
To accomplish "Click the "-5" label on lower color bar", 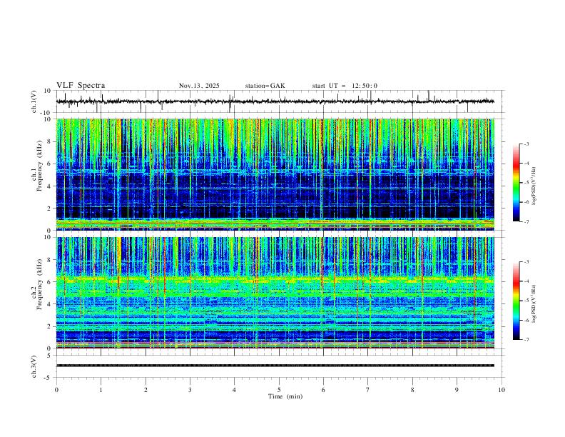I will tap(526, 301).
